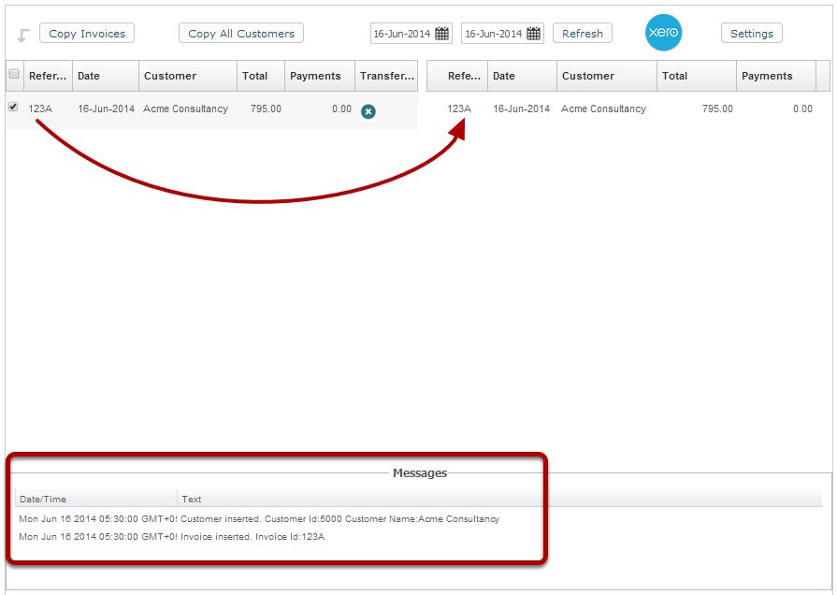
Task: Open the Settings dialog
Action: coord(752,33)
